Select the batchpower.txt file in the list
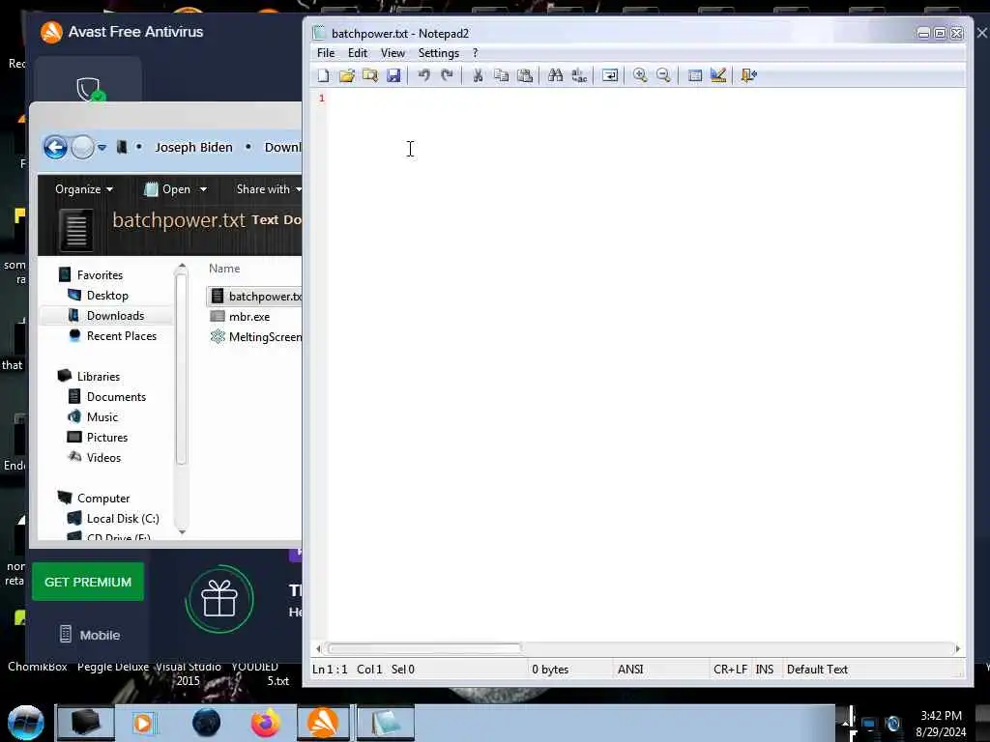 click(255, 297)
